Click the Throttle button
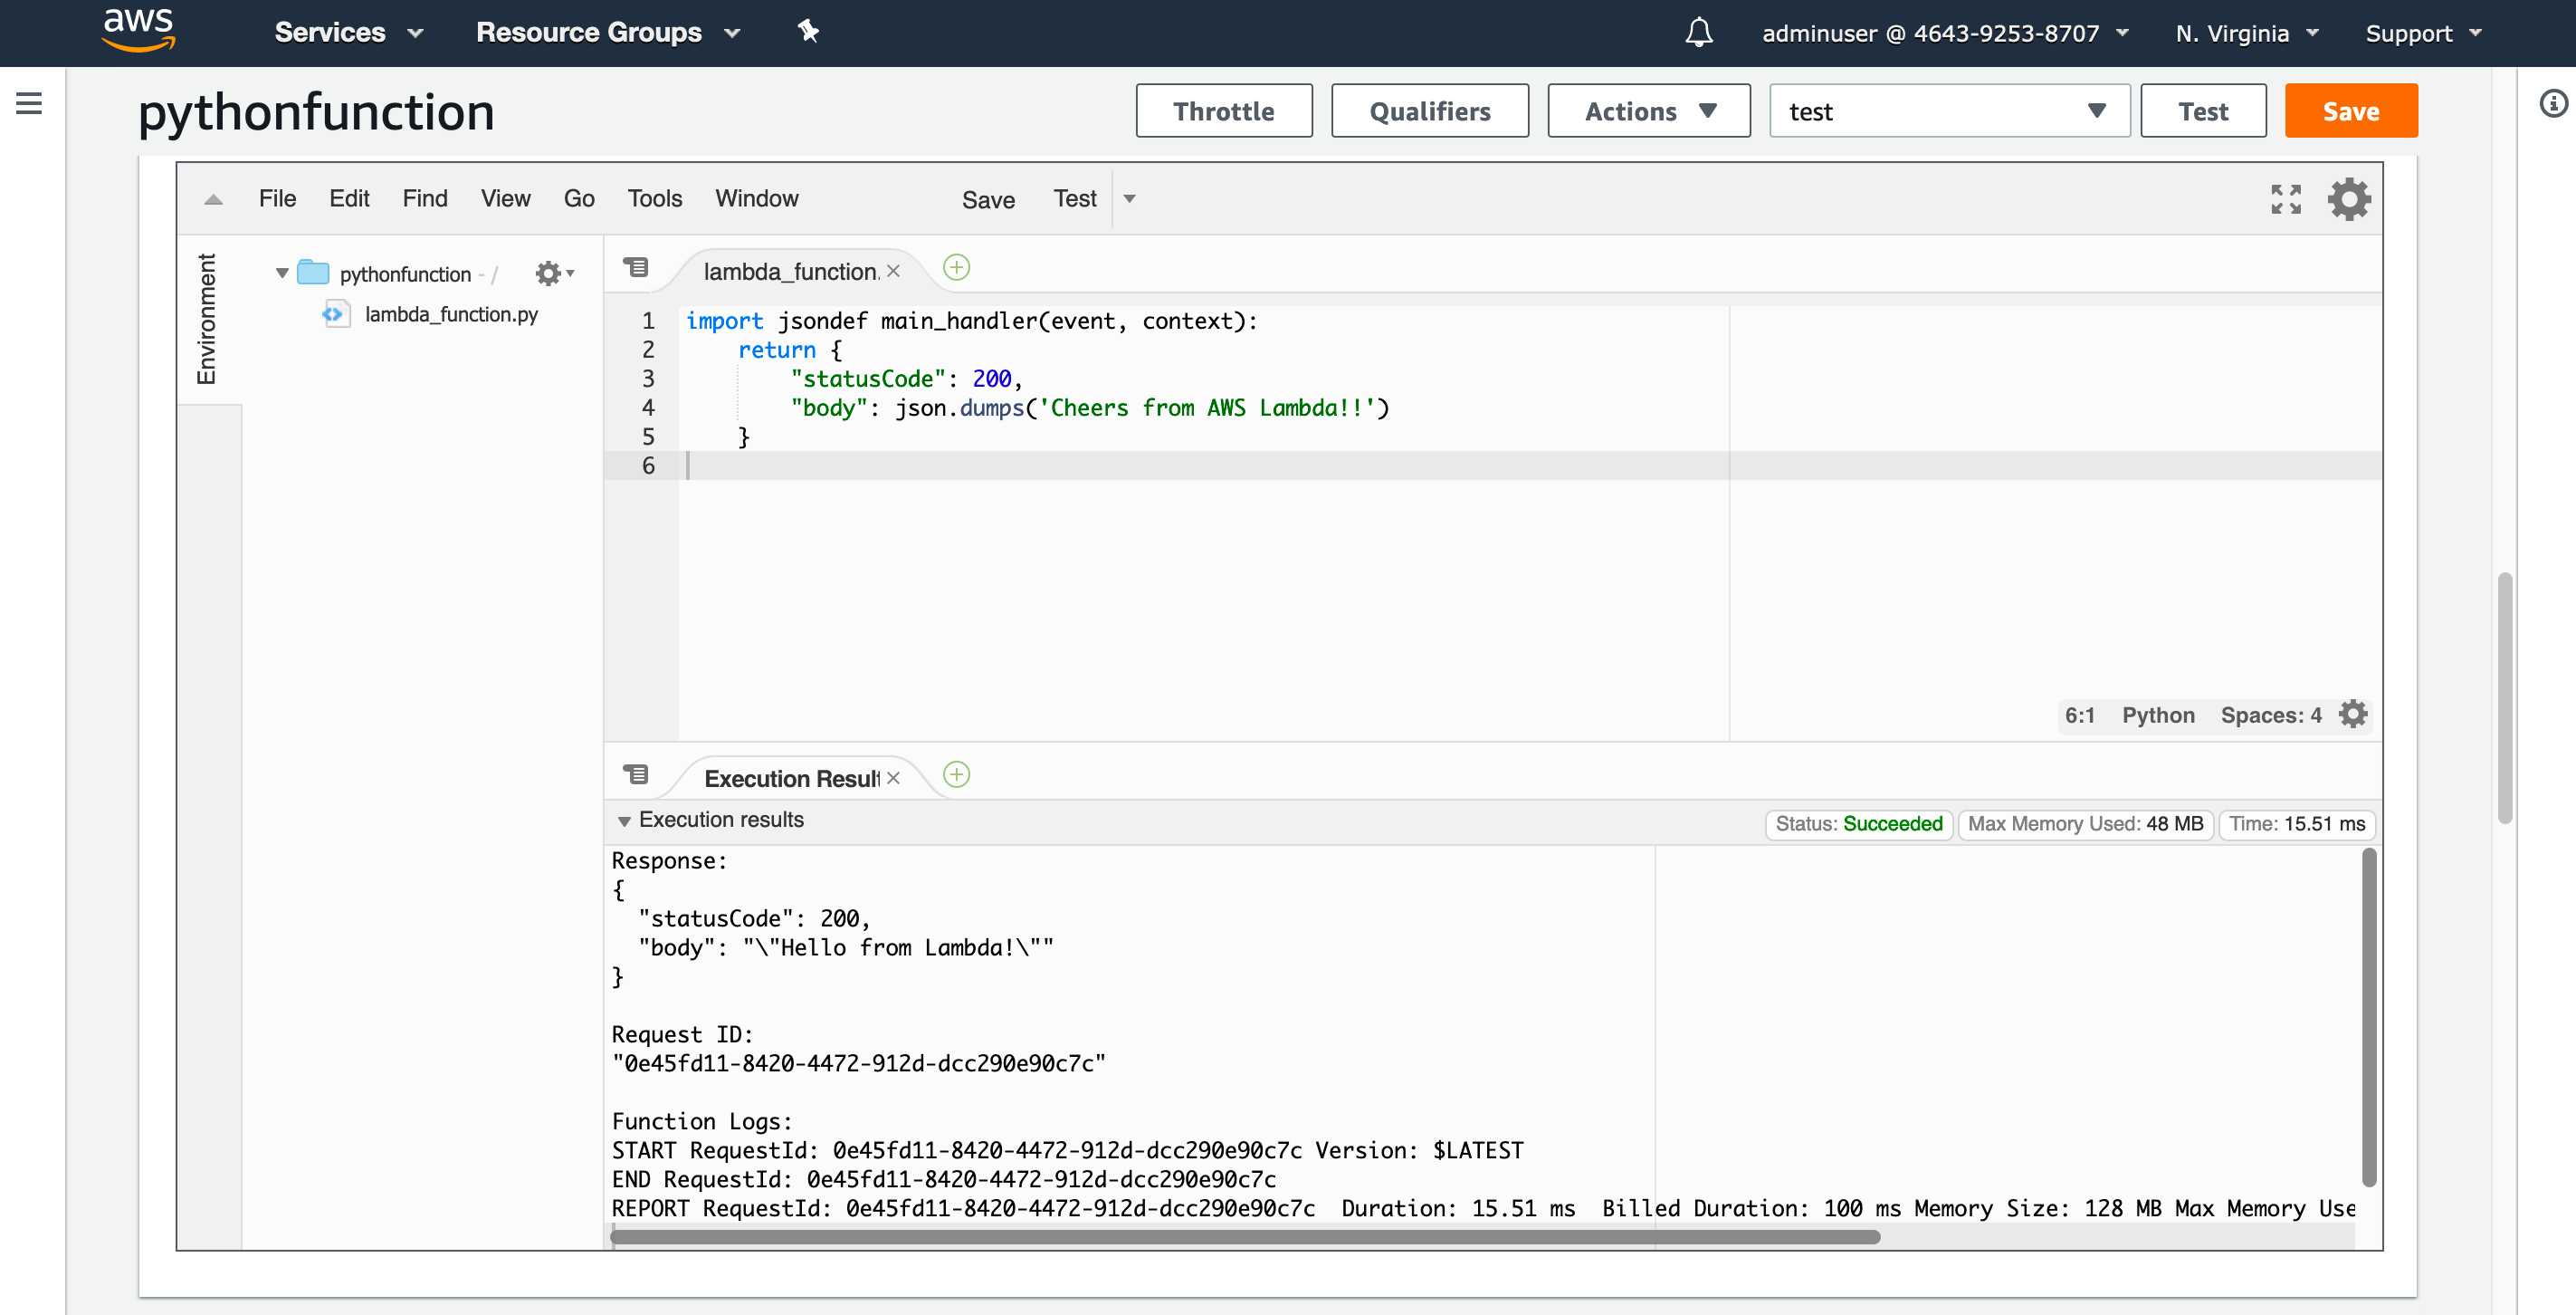 tap(1223, 111)
